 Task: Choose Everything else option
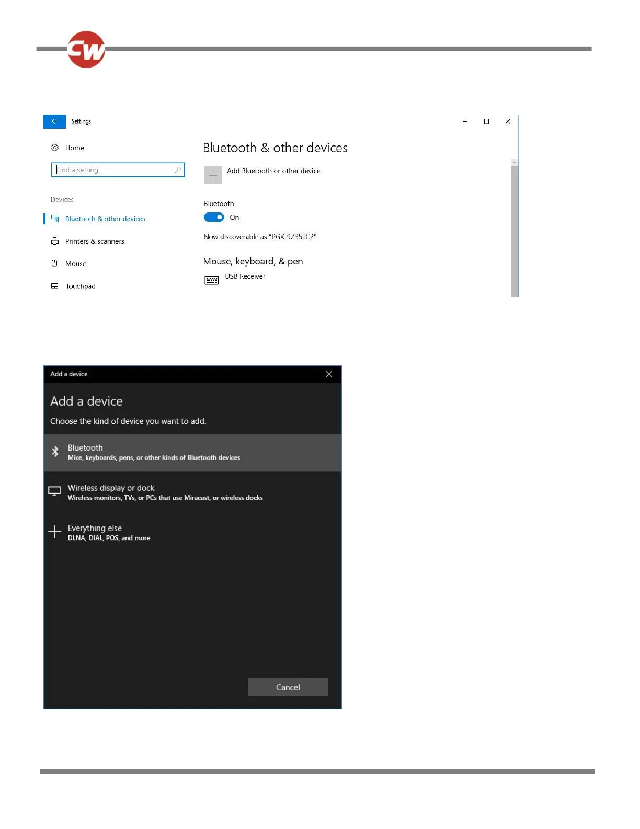(x=192, y=533)
